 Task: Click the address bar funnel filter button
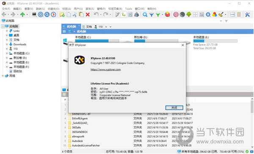226,21
